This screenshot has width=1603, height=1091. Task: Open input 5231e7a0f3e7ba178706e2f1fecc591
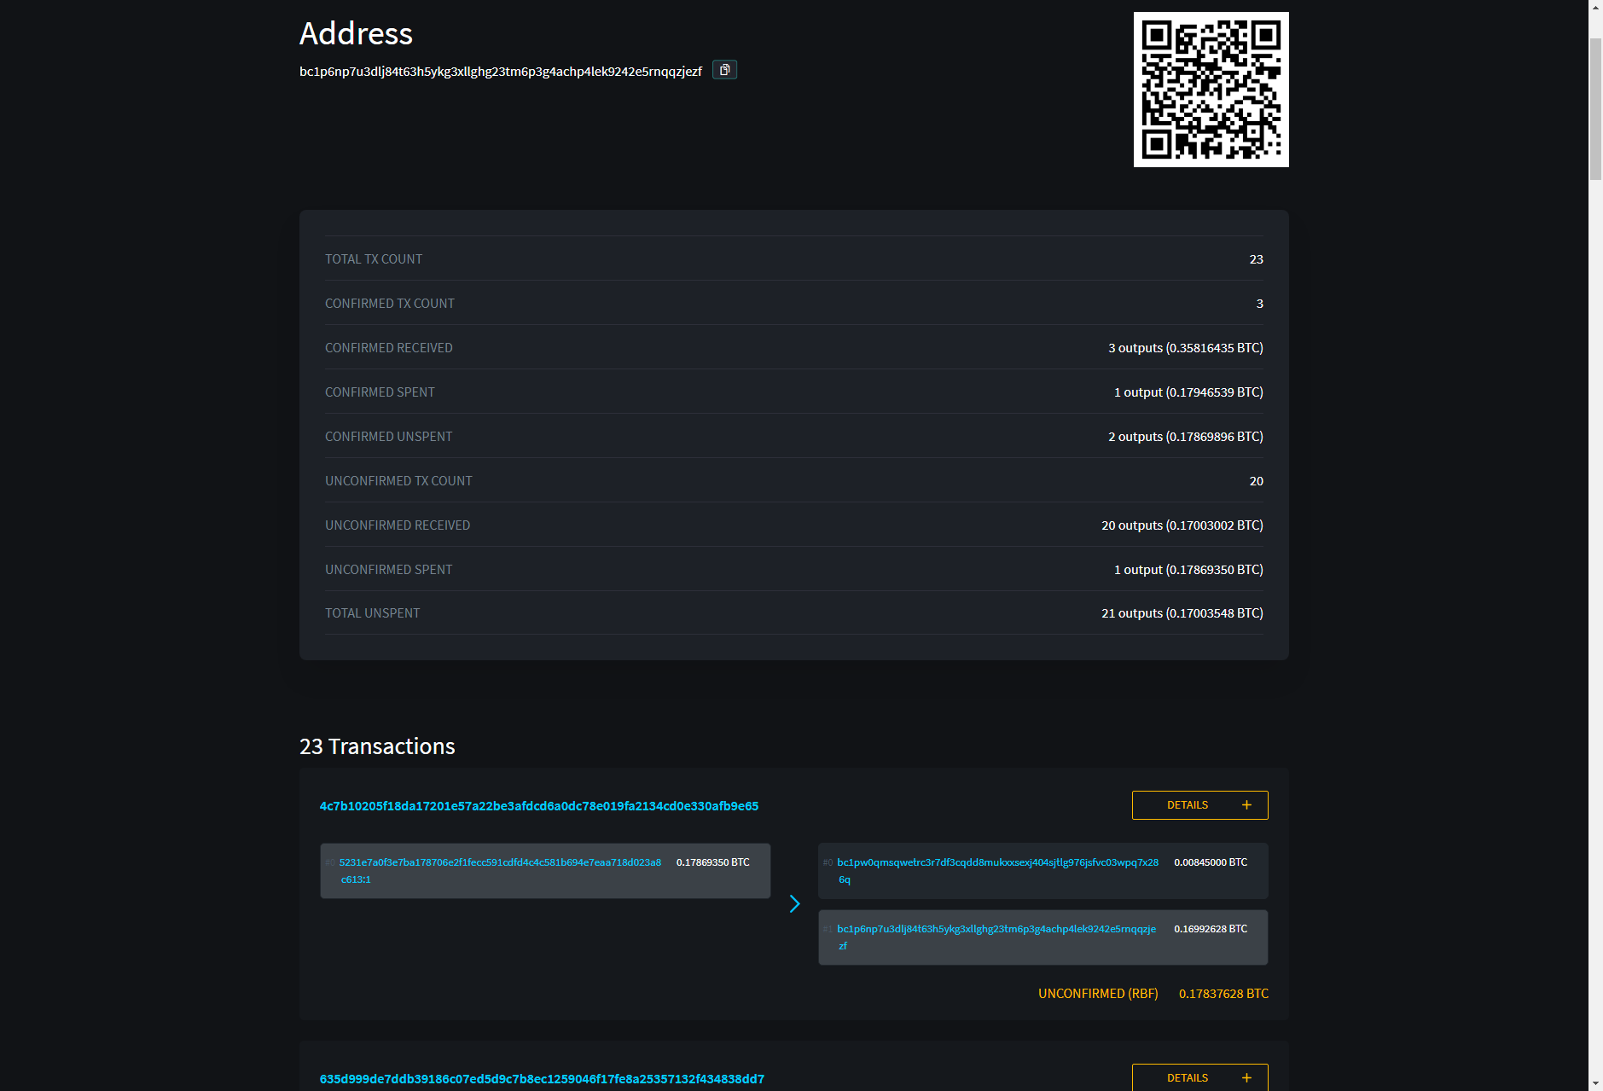pos(500,862)
